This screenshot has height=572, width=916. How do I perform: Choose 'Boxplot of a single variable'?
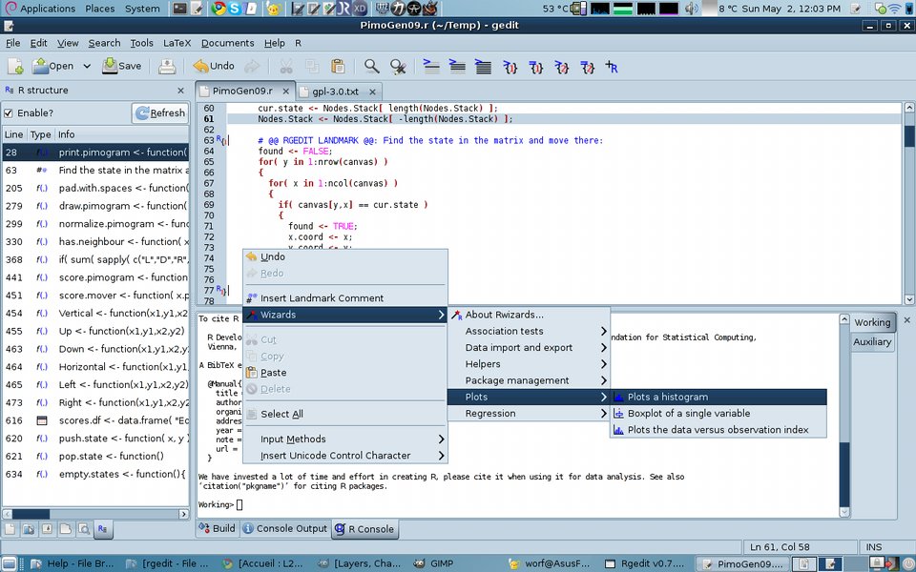pos(688,414)
